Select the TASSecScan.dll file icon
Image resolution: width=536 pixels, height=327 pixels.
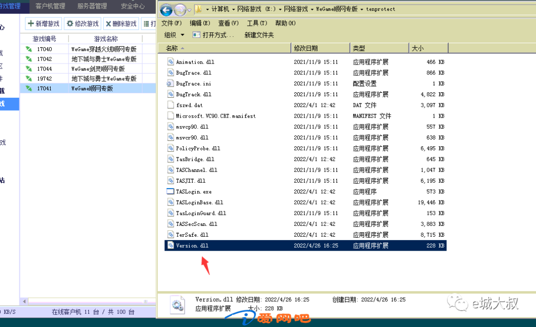[x=171, y=224]
